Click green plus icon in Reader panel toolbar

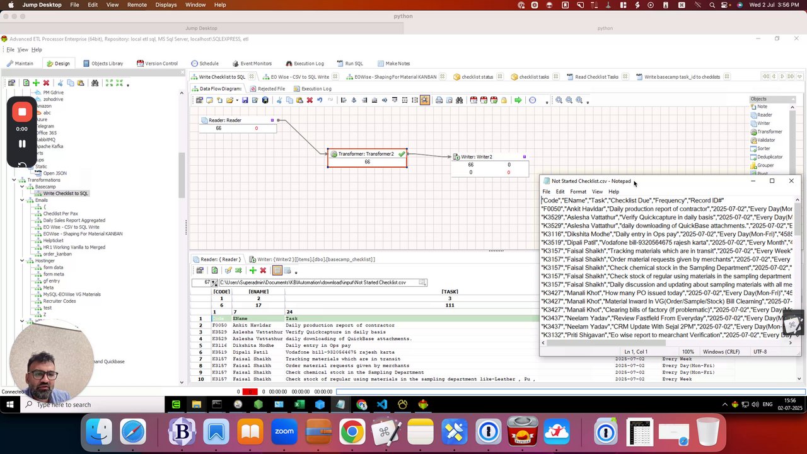(253, 271)
